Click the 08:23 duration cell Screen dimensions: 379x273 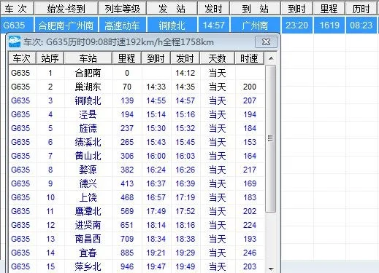tap(361, 25)
